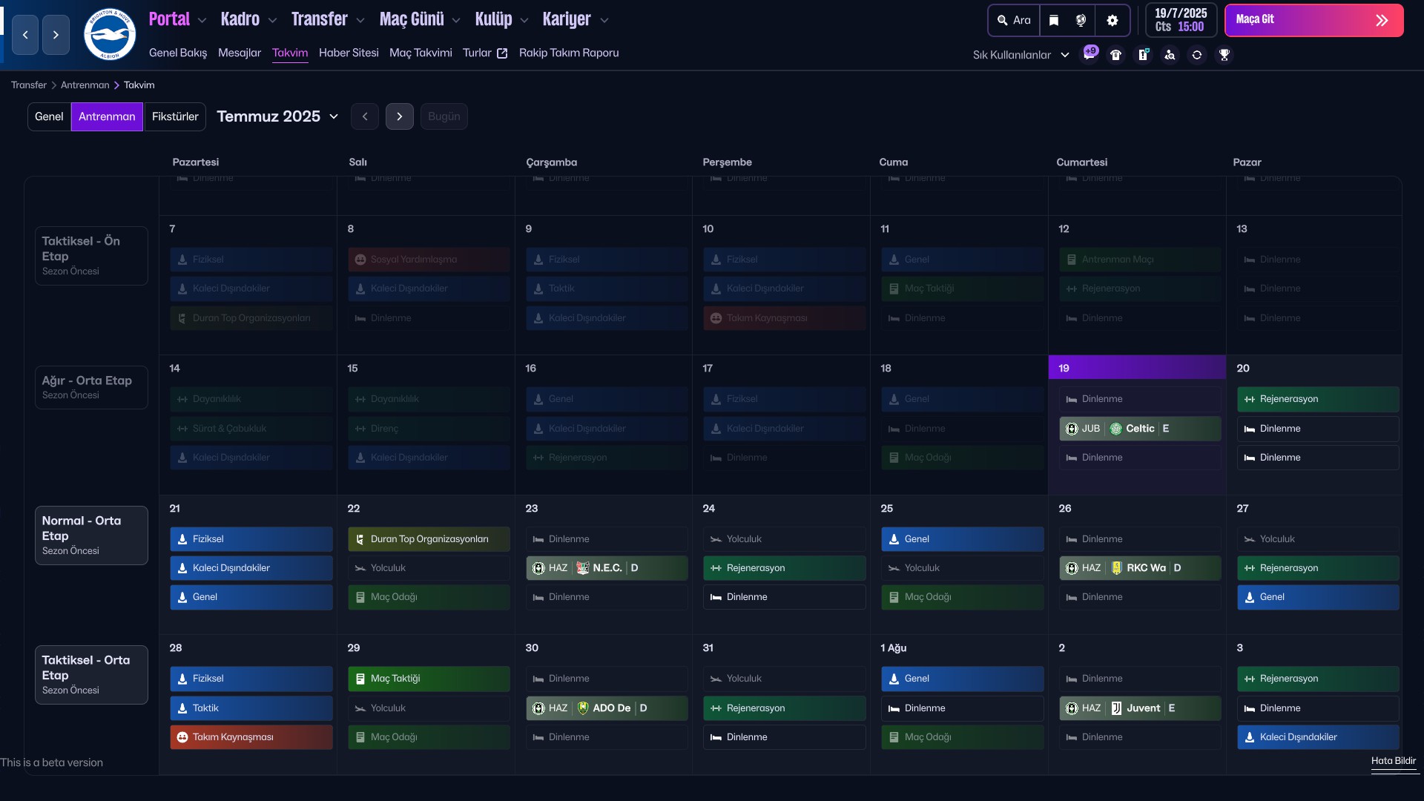Click the circular refresh shortcut icon

click(x=1196, y=55)
